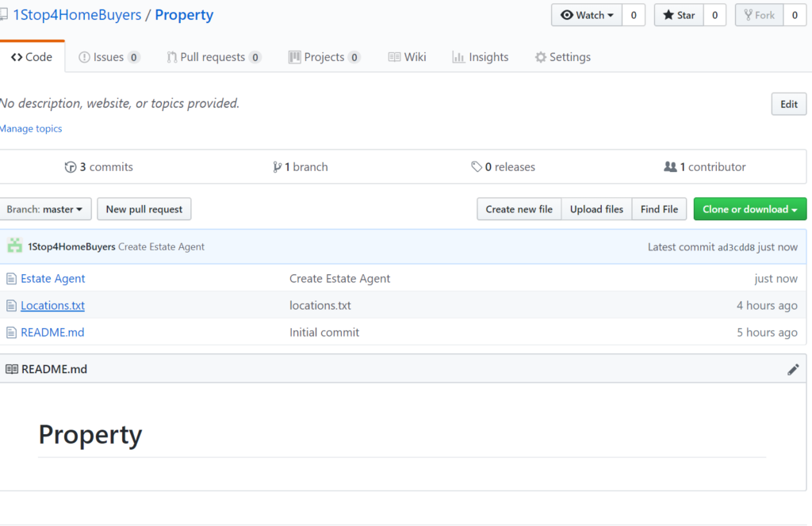
Task: Open the latest commit message Create Estate Agent
Action: 161,246
